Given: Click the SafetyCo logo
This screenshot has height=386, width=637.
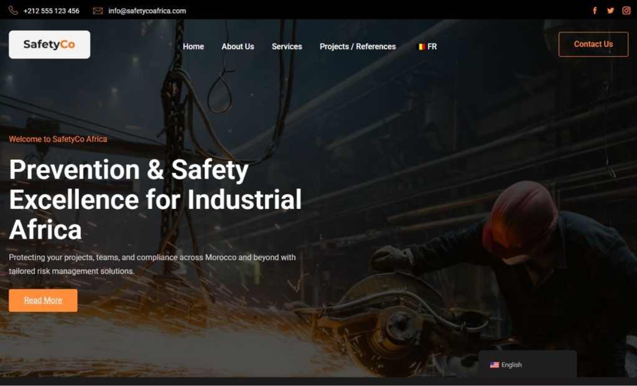Looking at the screenshot, I should pyautogui.click(x=49, y=45).
